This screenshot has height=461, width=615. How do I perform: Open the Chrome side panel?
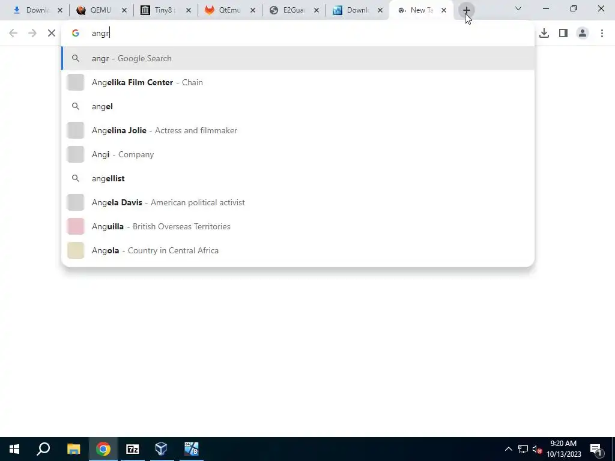pos(563,33)
